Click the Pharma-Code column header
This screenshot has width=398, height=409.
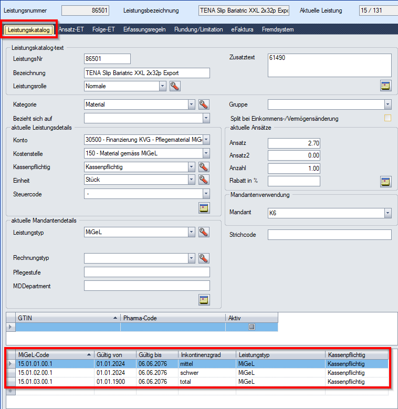click(x=173, y=318)
